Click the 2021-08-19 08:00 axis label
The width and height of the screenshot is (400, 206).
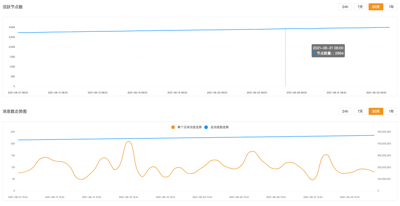tap(177, 93)
